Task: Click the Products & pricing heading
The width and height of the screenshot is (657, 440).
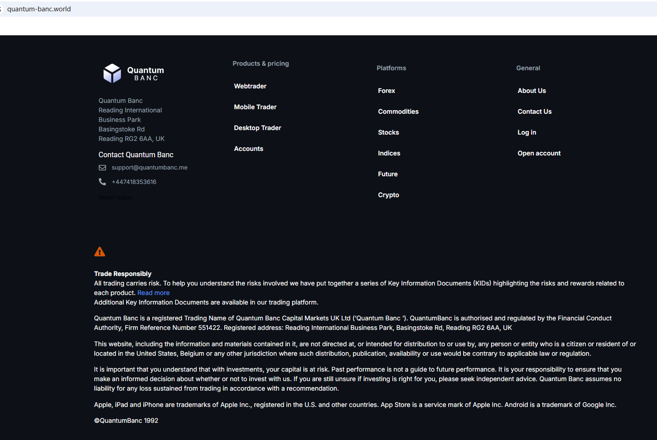Action: pos(261,63)
